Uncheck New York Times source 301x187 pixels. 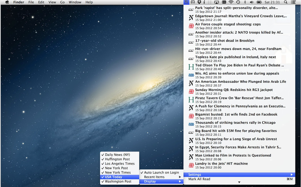[x=120, y=172]
